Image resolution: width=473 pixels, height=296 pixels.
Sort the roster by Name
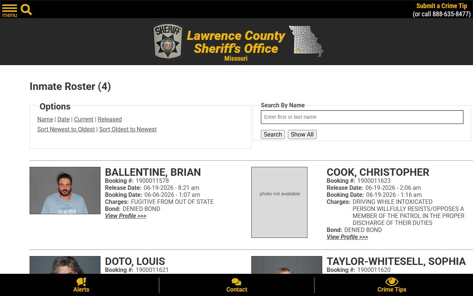[45, 119]
